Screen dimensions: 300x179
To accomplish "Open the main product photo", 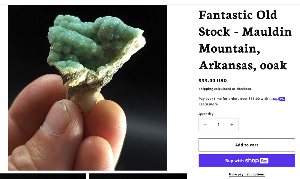I will 87,88.
